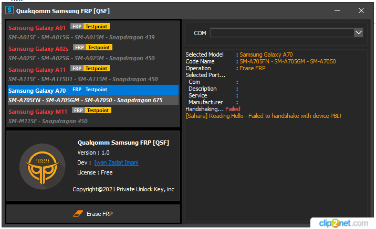Click the Version : 1.0 text

[x=93, y=152]
